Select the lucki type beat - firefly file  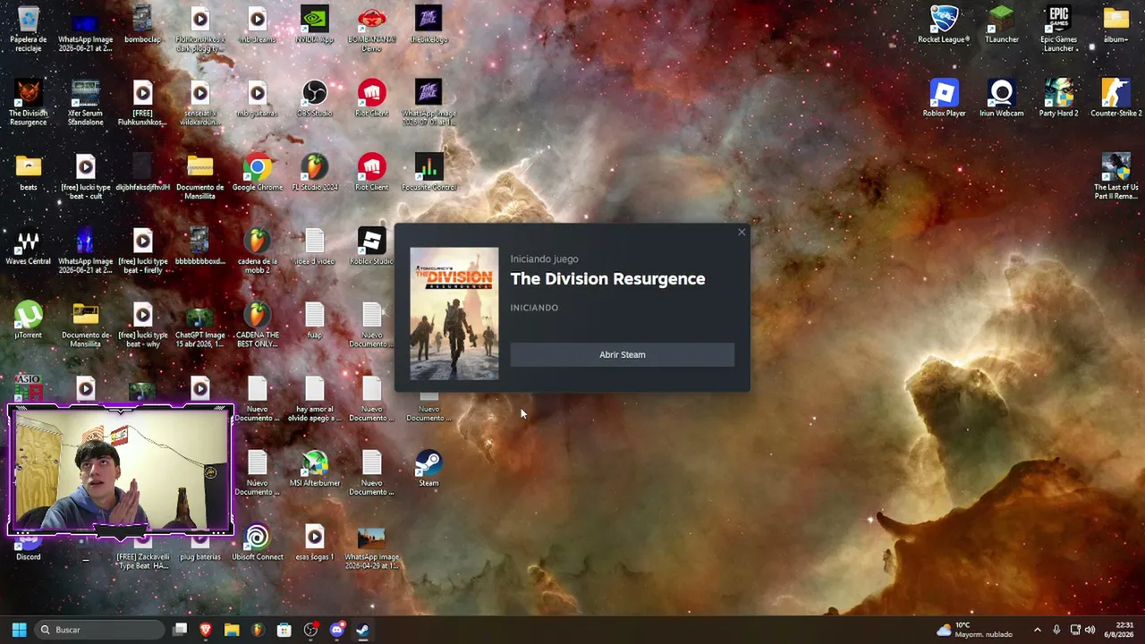point(143,250)
